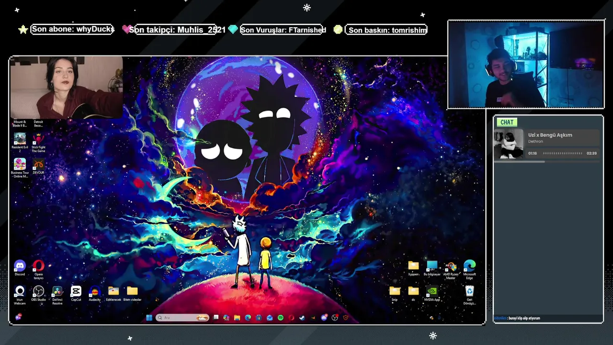Launch OBS Studio from the desktop
The height and width of the screenshot is (345, 613).
[x=38, y=293]
